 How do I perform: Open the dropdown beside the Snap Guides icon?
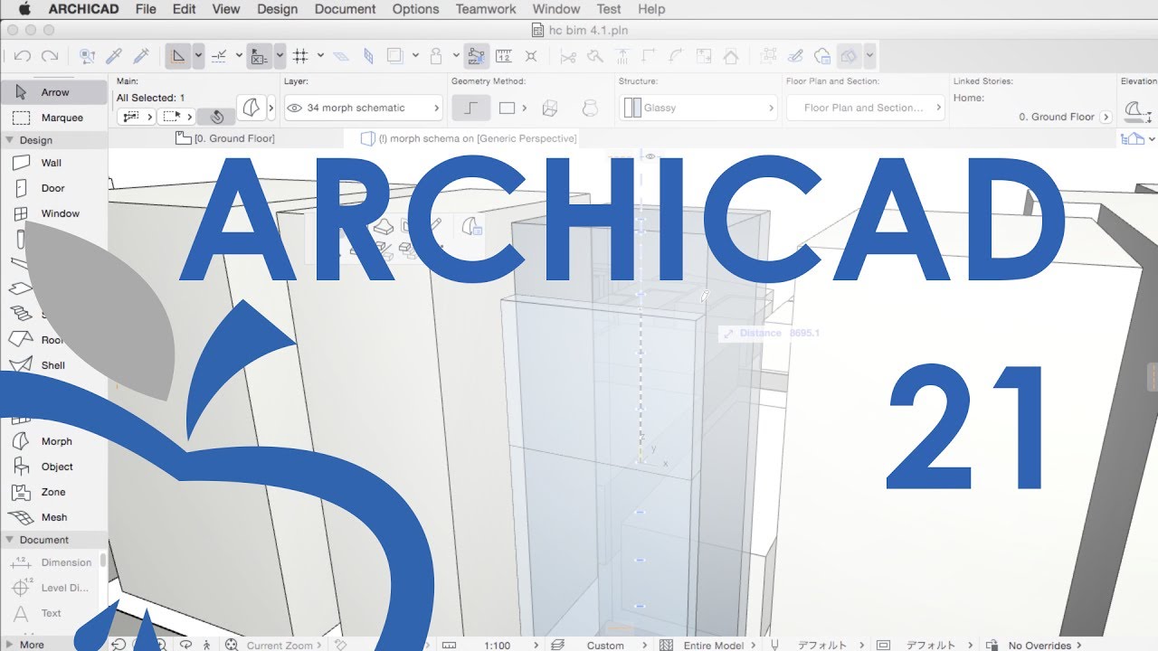pos(239,56)
